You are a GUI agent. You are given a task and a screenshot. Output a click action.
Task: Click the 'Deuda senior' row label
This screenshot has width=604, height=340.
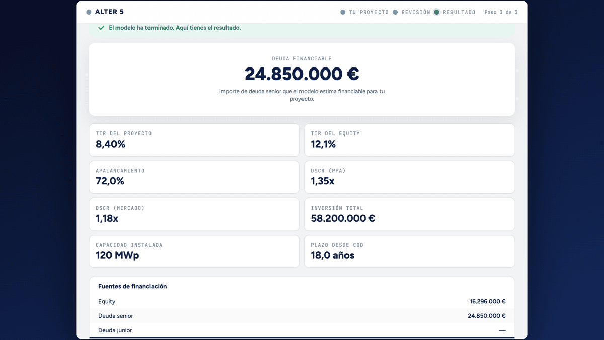coord(116,316)
